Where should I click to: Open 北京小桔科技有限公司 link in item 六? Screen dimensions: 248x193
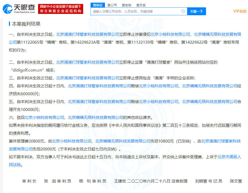tap(44, 118)
